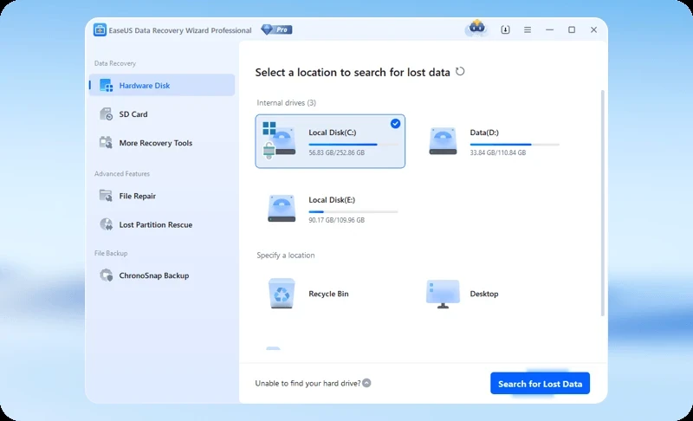Click Local Disk(E:) usage bar
This screenshot has height=421, width=693.
coord(353,212)
